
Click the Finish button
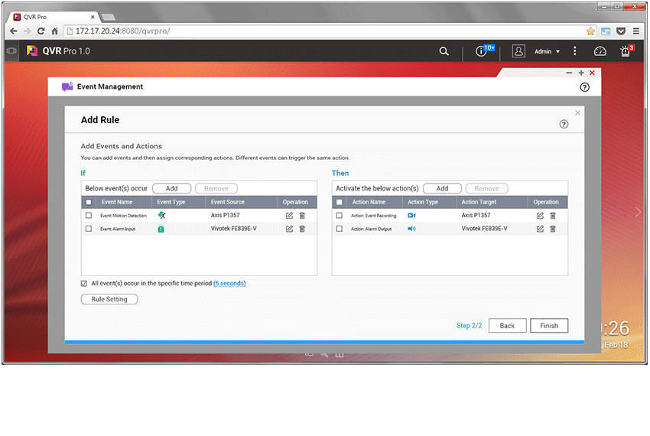pos(549,325)
